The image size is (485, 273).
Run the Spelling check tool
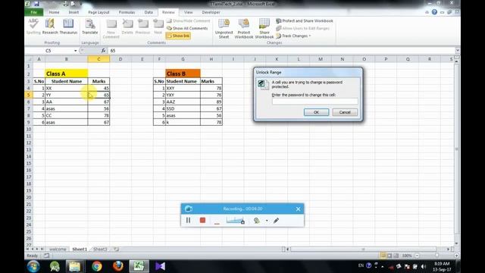click(33, 27)
